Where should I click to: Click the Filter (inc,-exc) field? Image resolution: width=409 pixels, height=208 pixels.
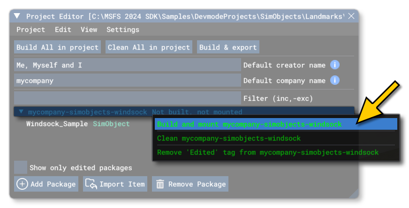coord(127,98)
